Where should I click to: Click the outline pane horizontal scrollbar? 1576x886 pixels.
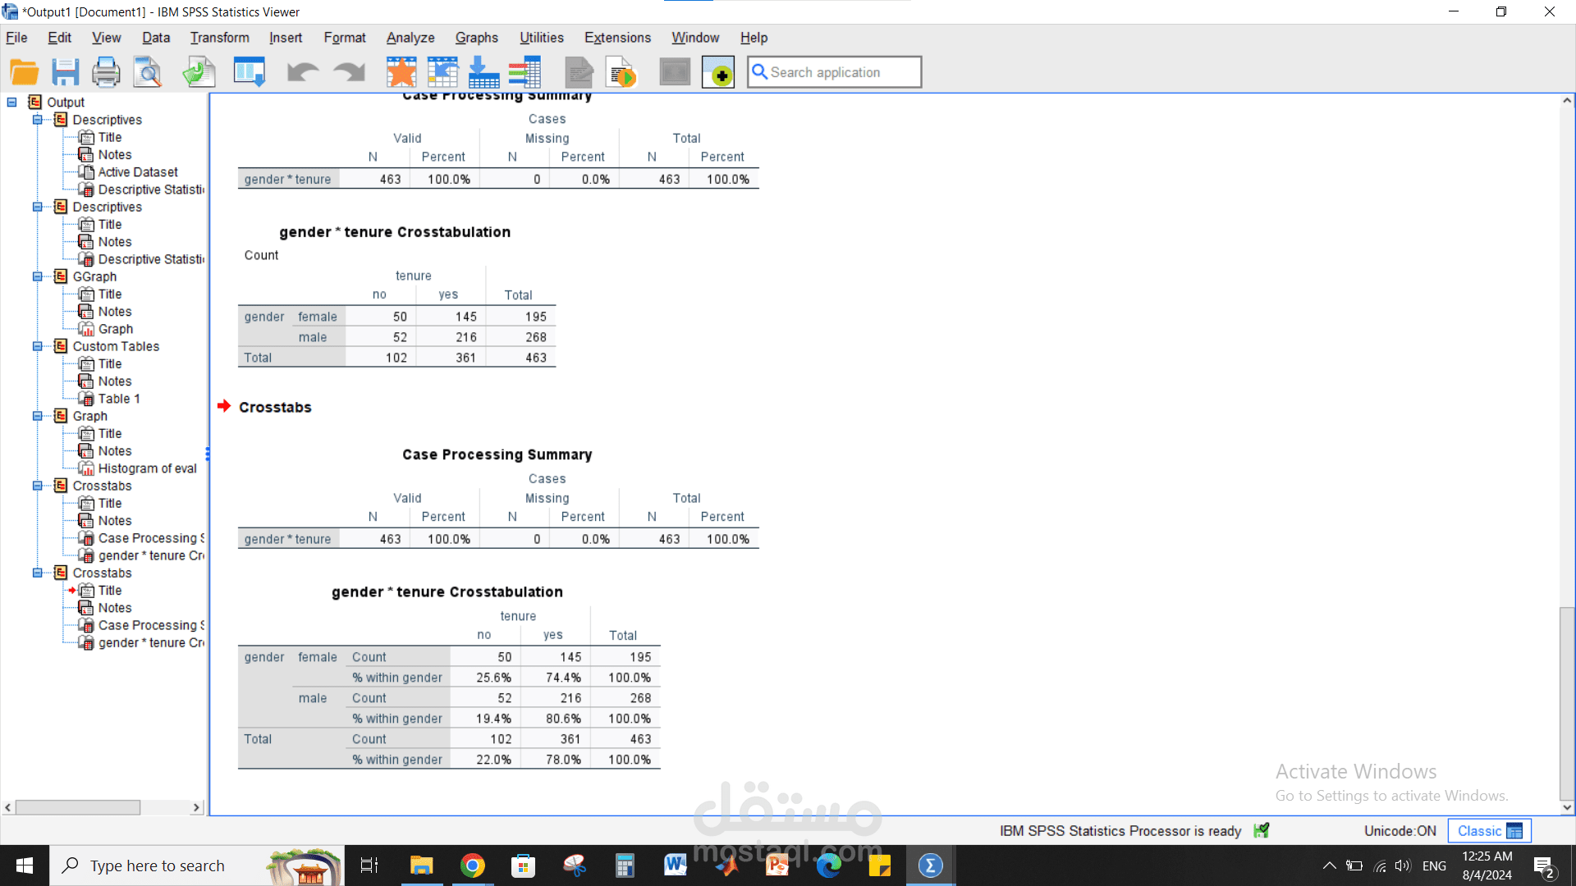[x=78, y=807]
